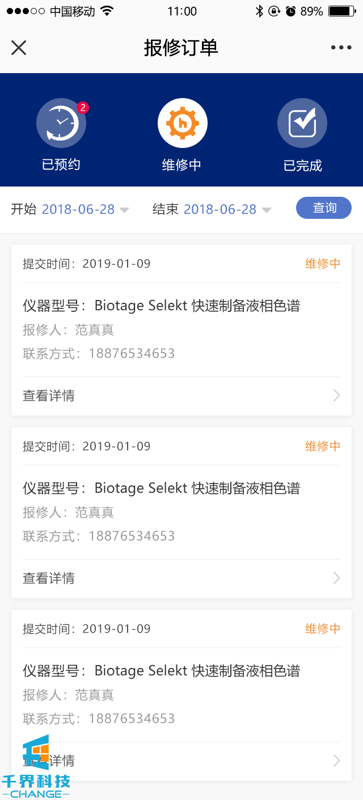The image size is (363, 800).
Task: Open the 已完成 checkmark icon
Action: click(x=302, y=123)
